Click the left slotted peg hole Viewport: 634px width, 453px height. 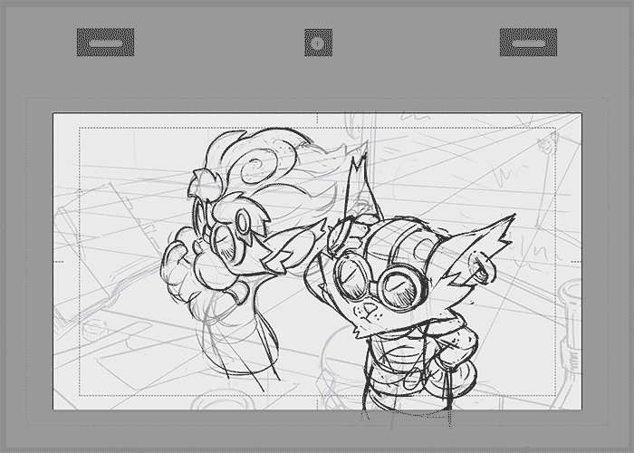[x=106, y=43]
